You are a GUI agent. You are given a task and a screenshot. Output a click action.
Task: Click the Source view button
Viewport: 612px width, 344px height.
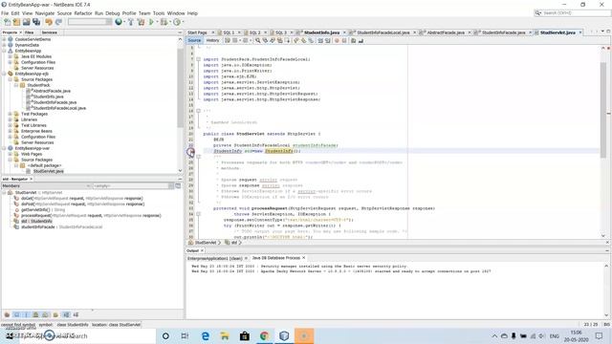[194, 40]
